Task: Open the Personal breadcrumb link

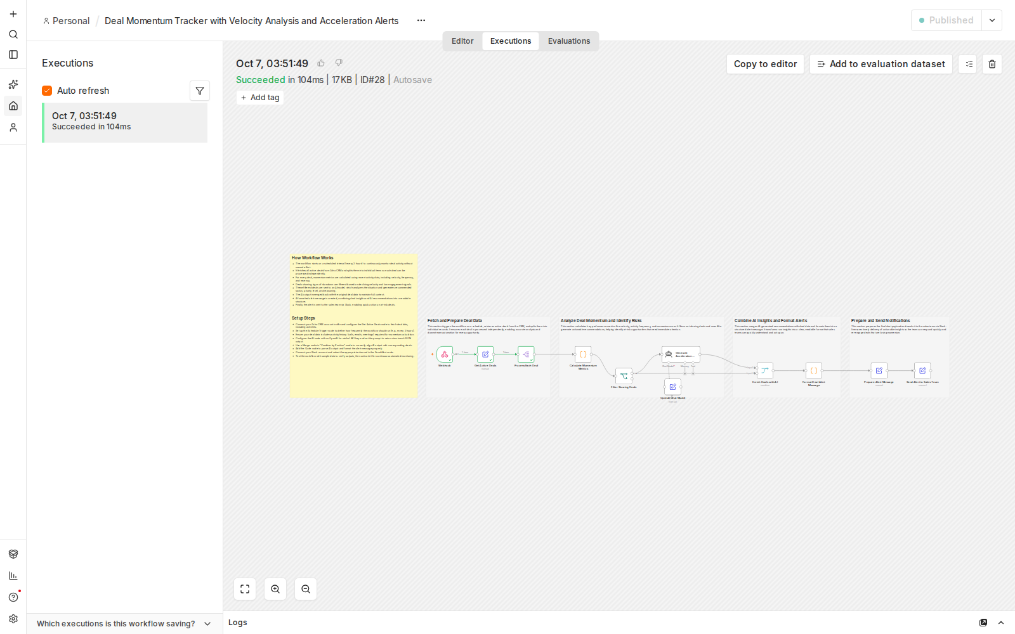Action: click(x=66, y=21)
